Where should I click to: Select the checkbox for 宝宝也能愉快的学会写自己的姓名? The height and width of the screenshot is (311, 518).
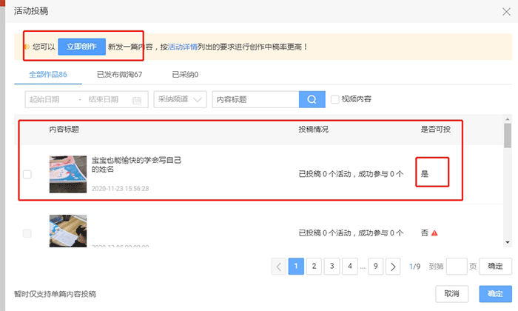[x=27, y=175]
